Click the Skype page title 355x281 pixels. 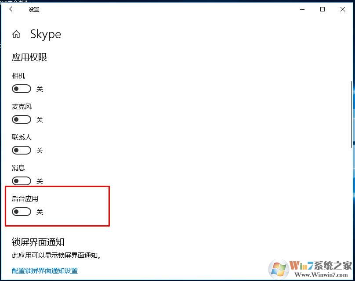pyautogui.click(x=46, y=35)
